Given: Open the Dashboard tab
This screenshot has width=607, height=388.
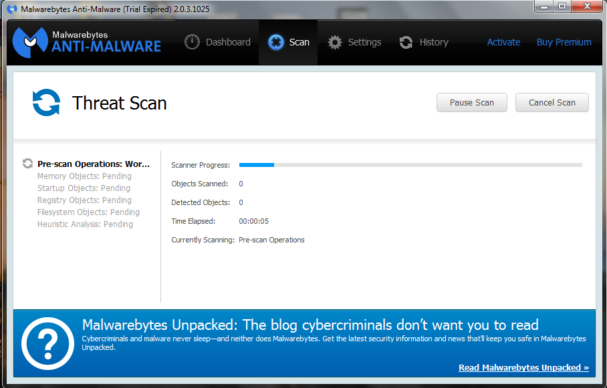Looking at the screenshot, I should click(x=218, y=42).
